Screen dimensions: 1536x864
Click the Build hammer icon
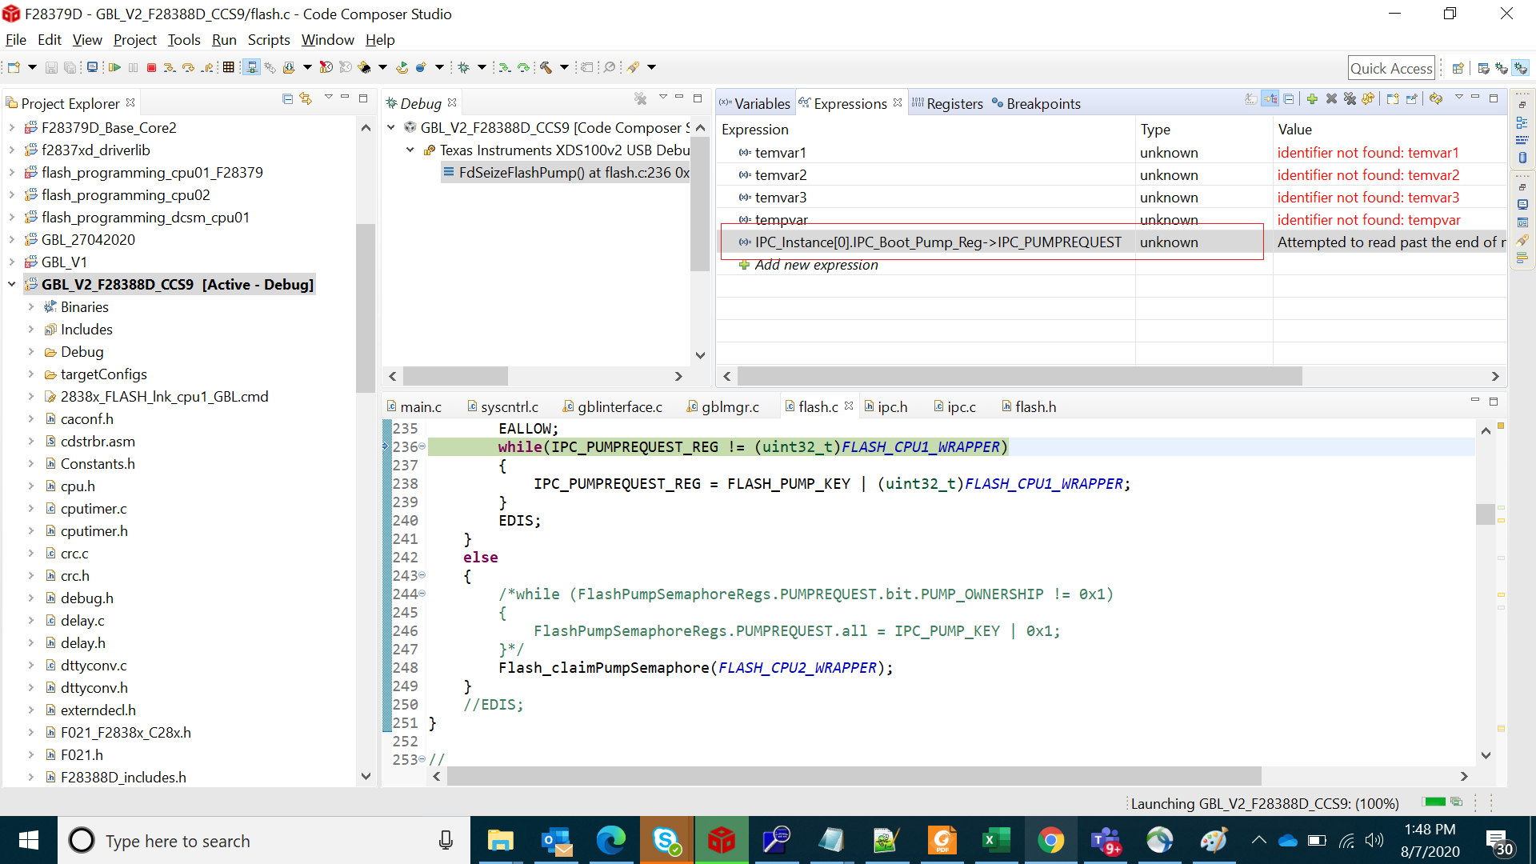[x=546, y=68]
